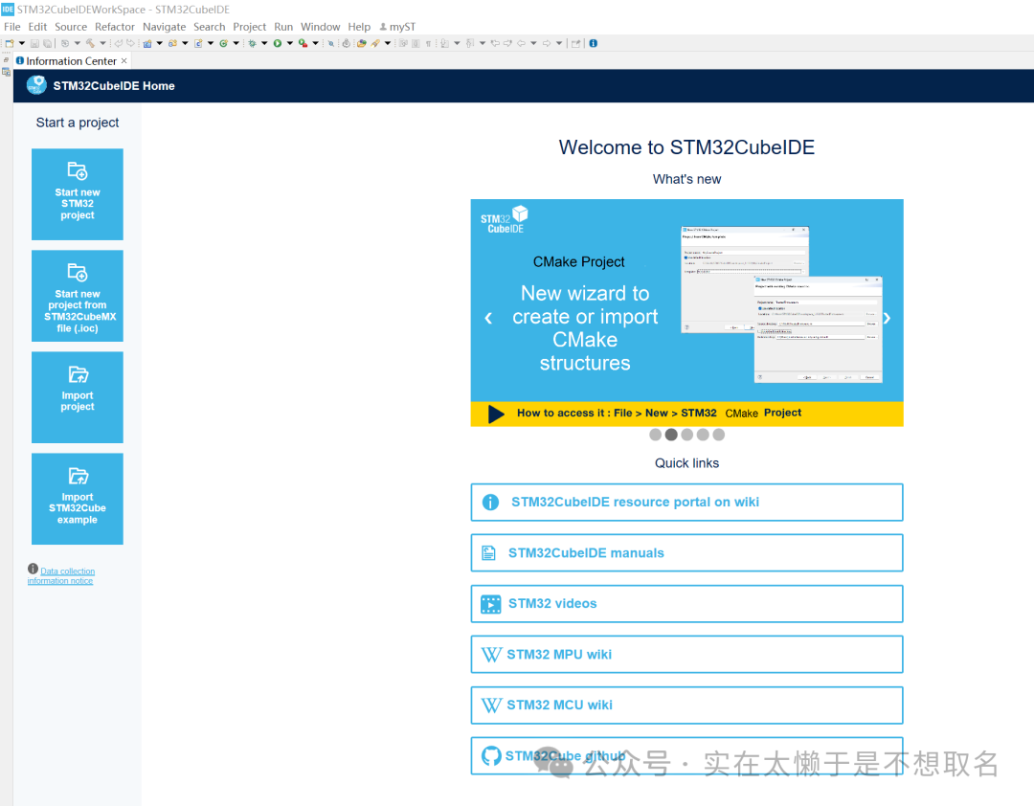The image size is (1034, 806).
Task: Open the Navigate menu
Action: click(165, 27)
